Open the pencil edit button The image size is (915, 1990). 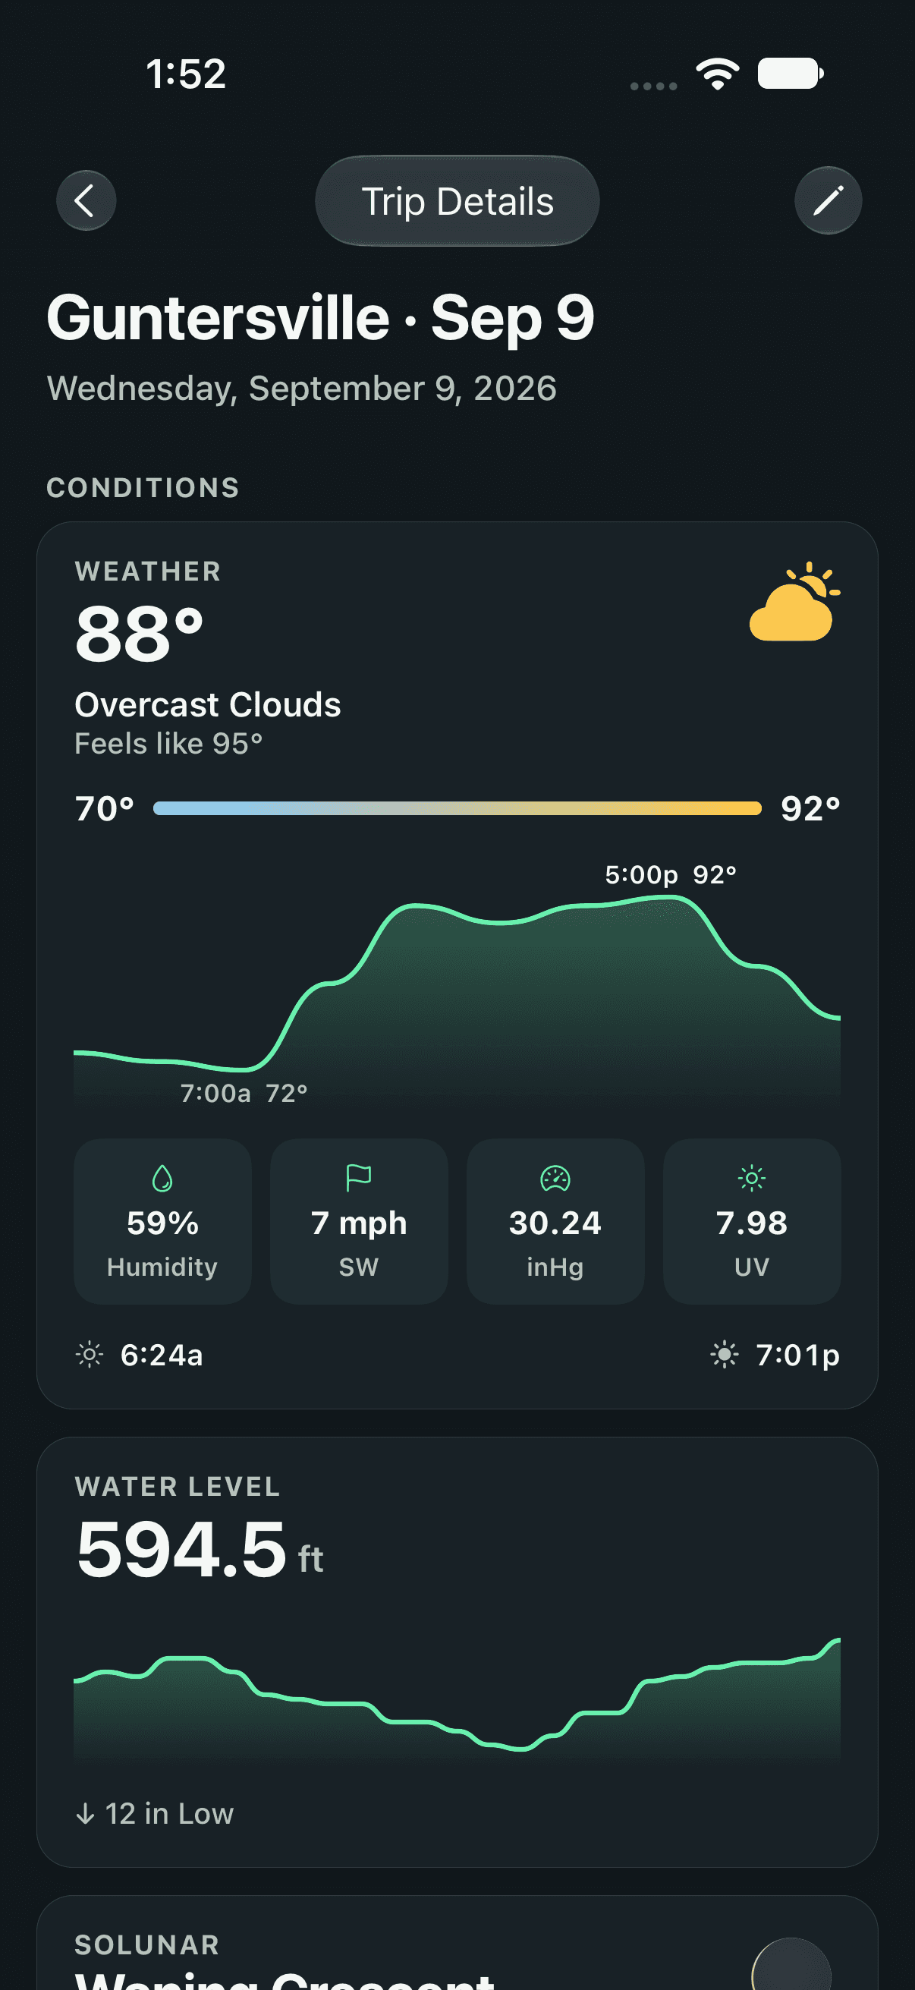point(828,201)
